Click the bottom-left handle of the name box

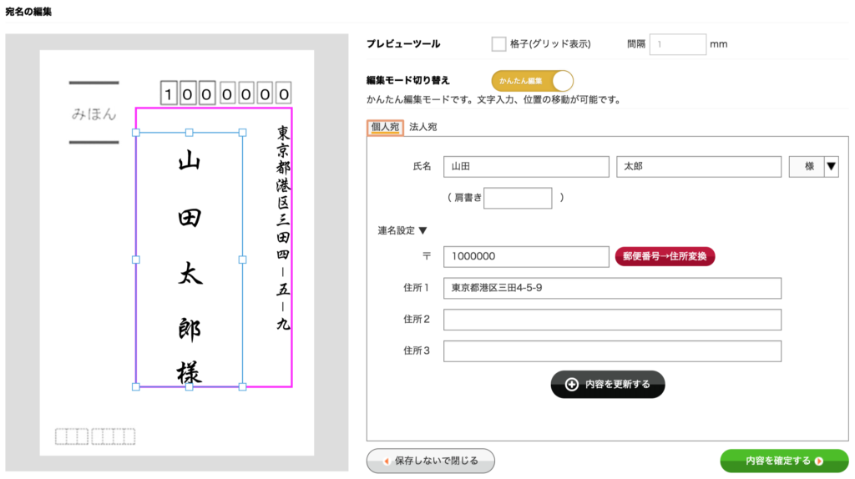click(136, 387)
